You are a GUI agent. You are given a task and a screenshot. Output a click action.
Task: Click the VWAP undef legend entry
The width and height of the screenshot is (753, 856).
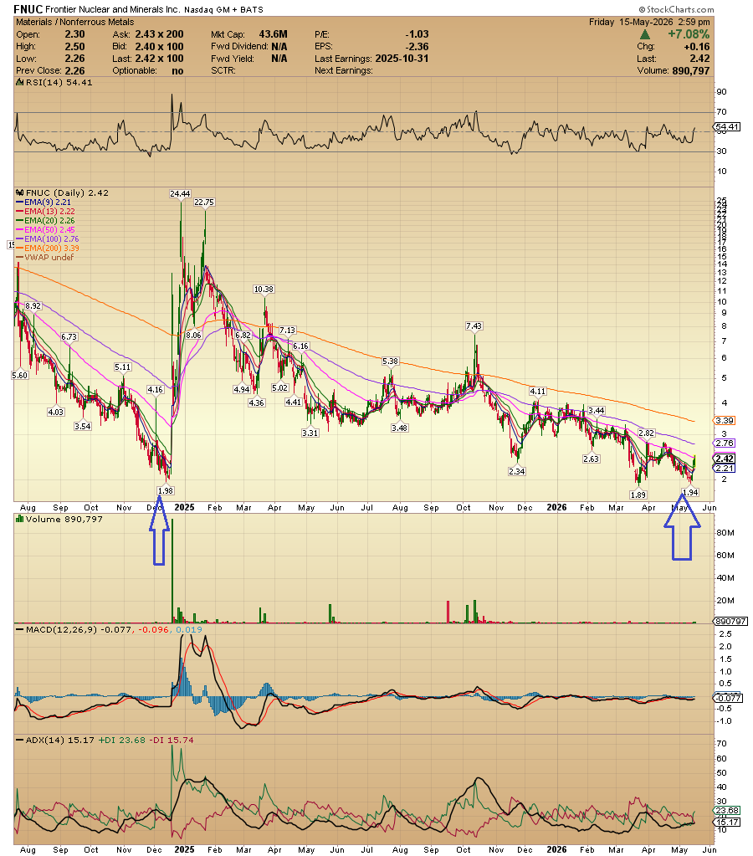(45, 258)
